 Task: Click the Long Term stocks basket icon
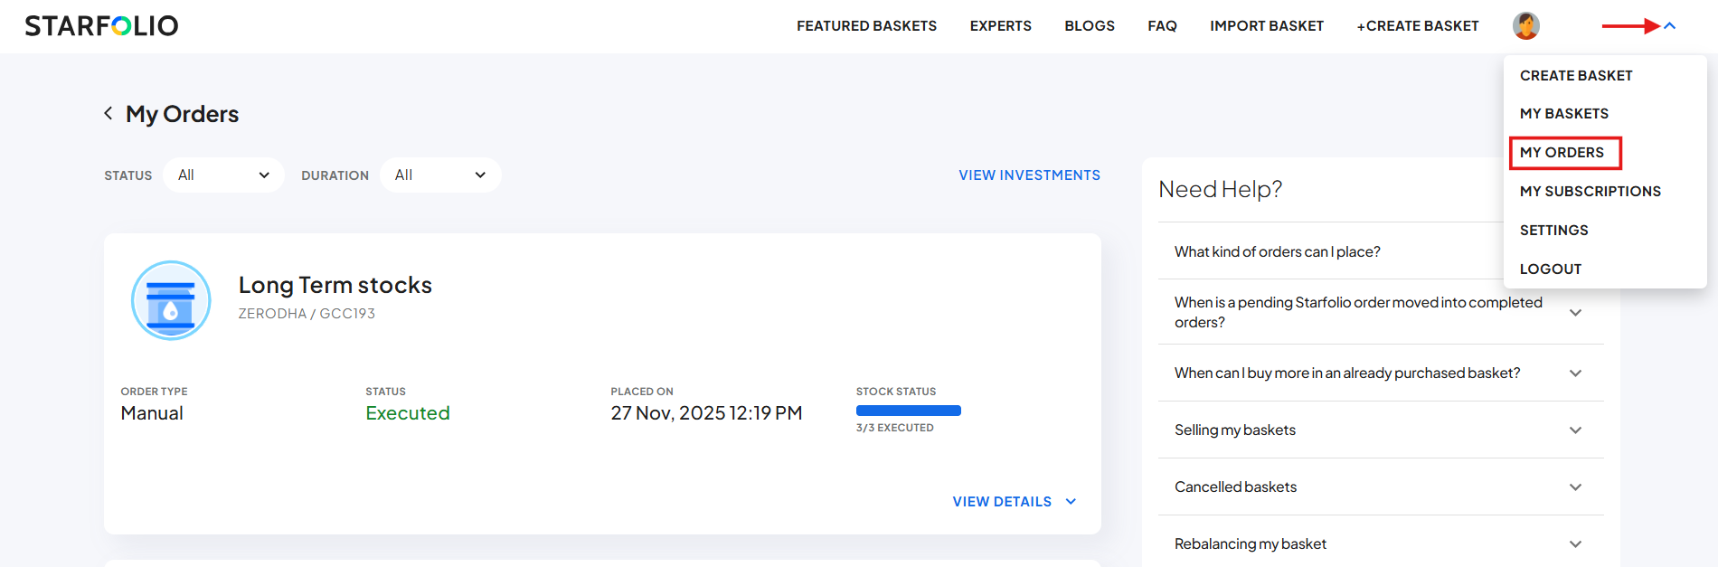(x=171, y=300)
